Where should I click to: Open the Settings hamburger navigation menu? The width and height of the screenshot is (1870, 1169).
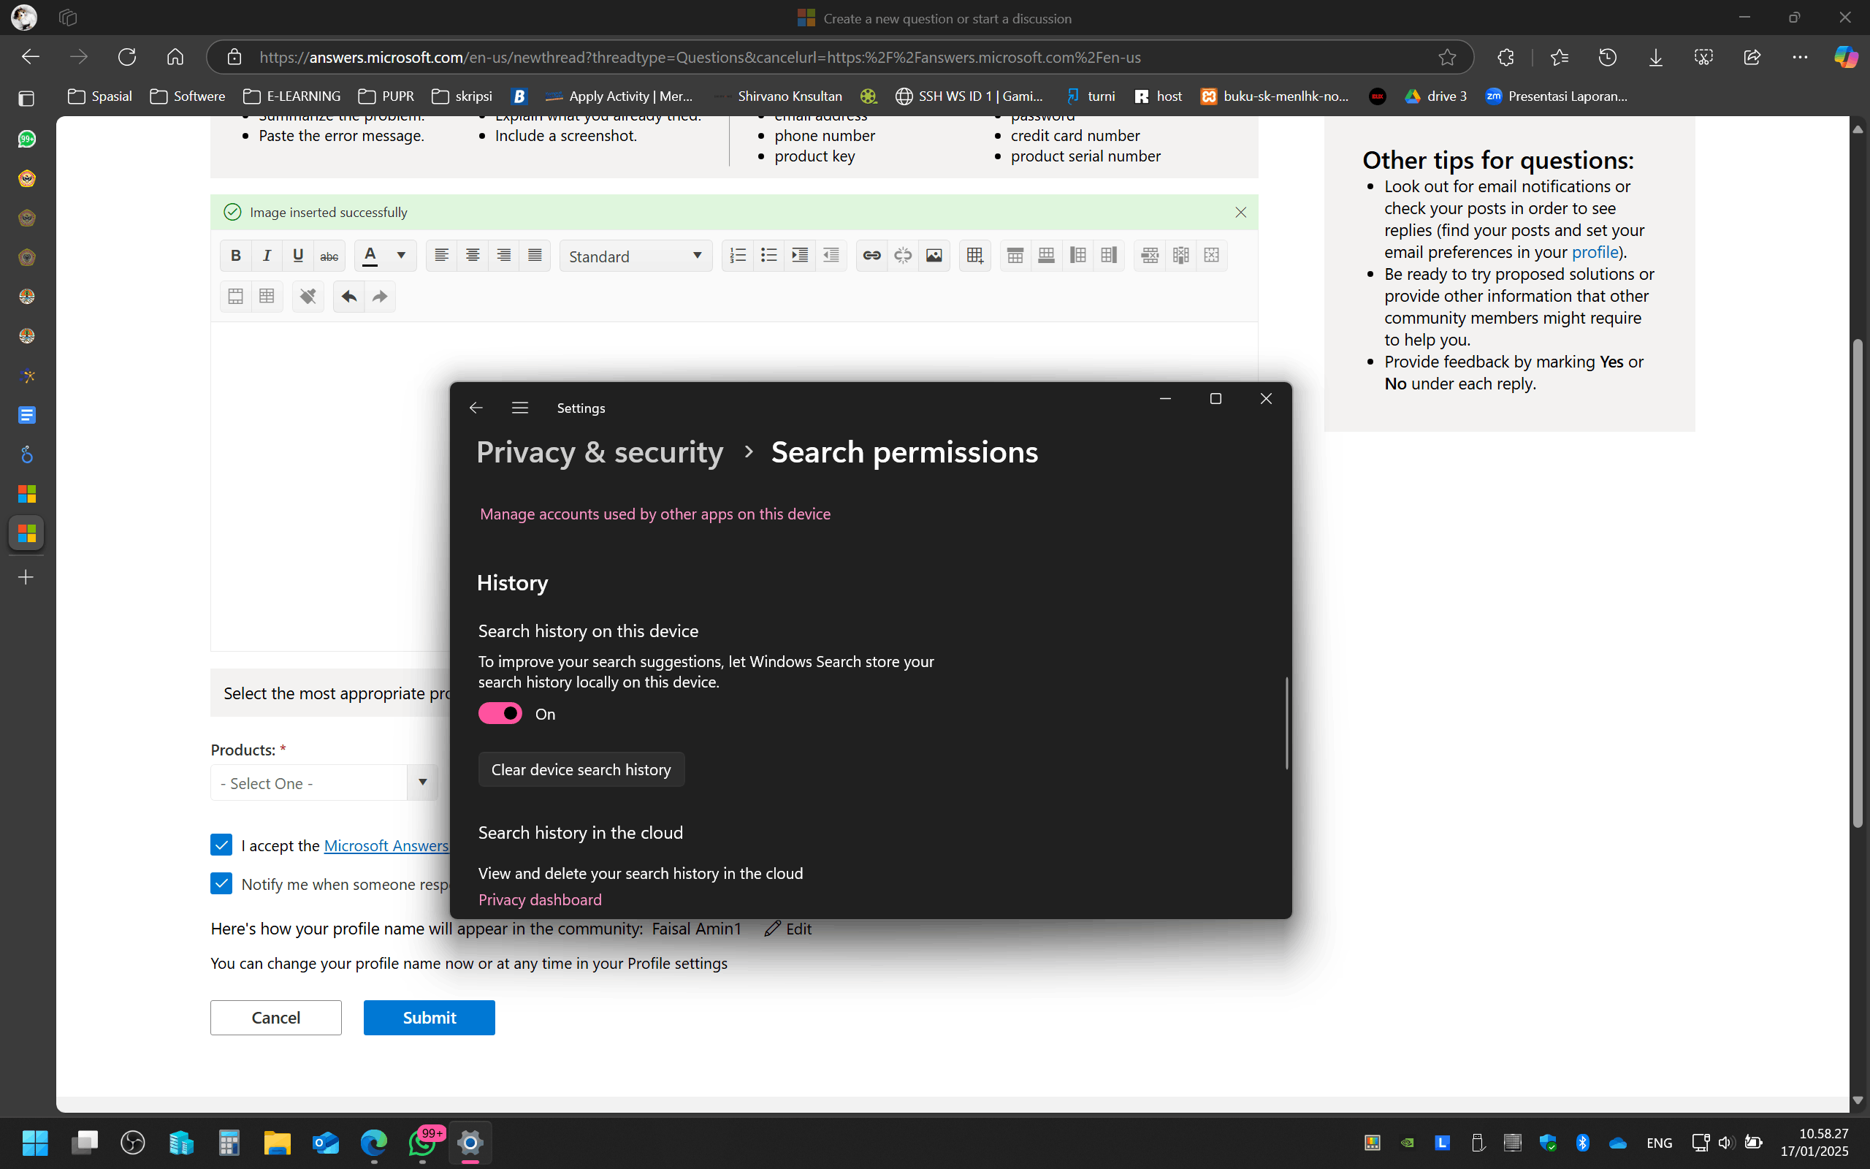pos(520,408)
